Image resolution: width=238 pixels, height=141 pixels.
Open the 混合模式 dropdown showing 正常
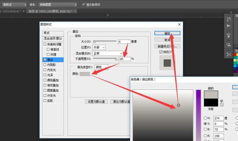(108, 53)
